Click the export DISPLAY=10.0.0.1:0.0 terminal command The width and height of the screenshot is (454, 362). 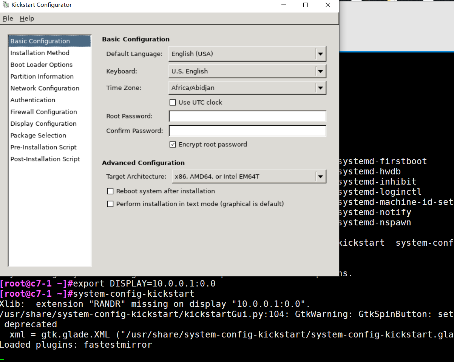[x=144, y=283]
